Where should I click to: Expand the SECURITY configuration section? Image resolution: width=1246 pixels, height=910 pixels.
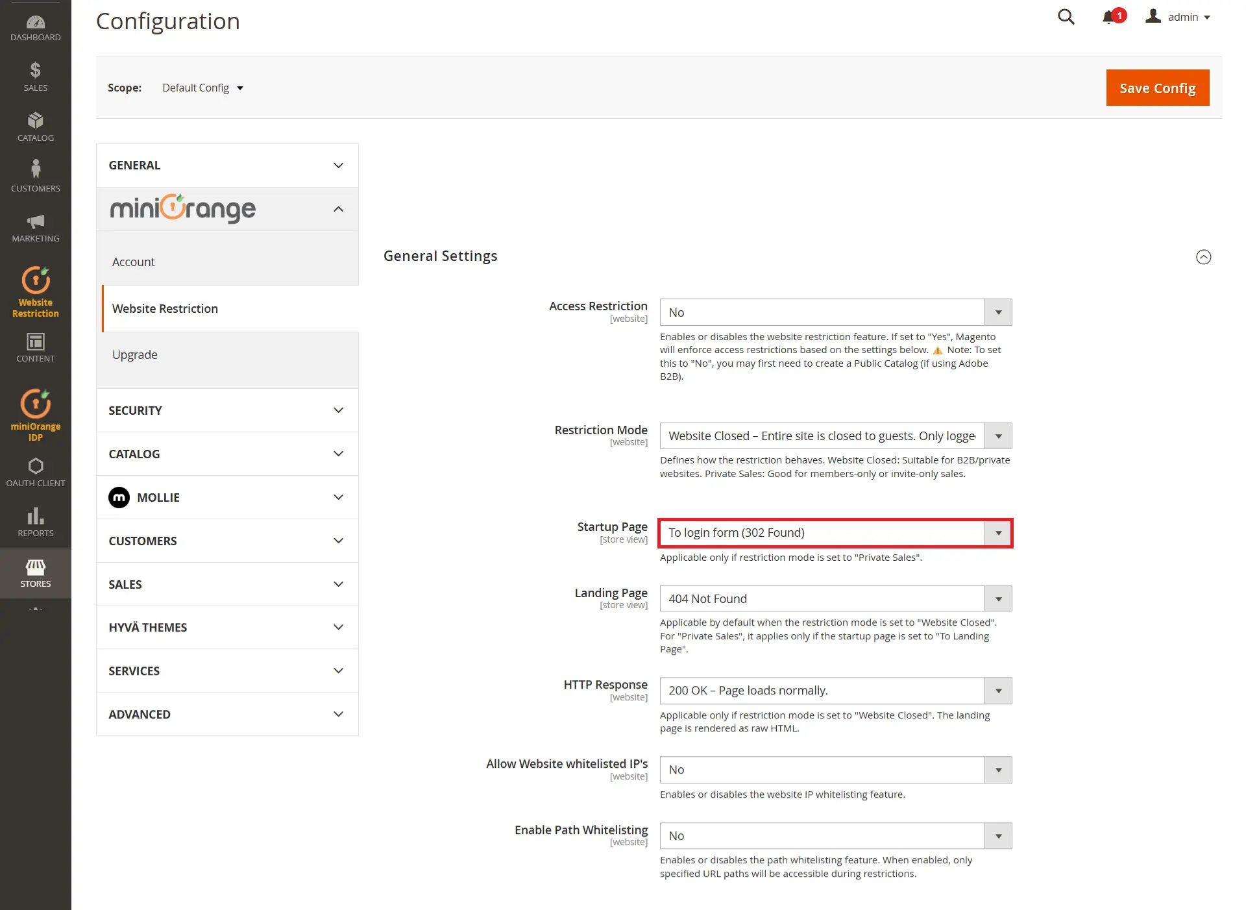[226, 410]
